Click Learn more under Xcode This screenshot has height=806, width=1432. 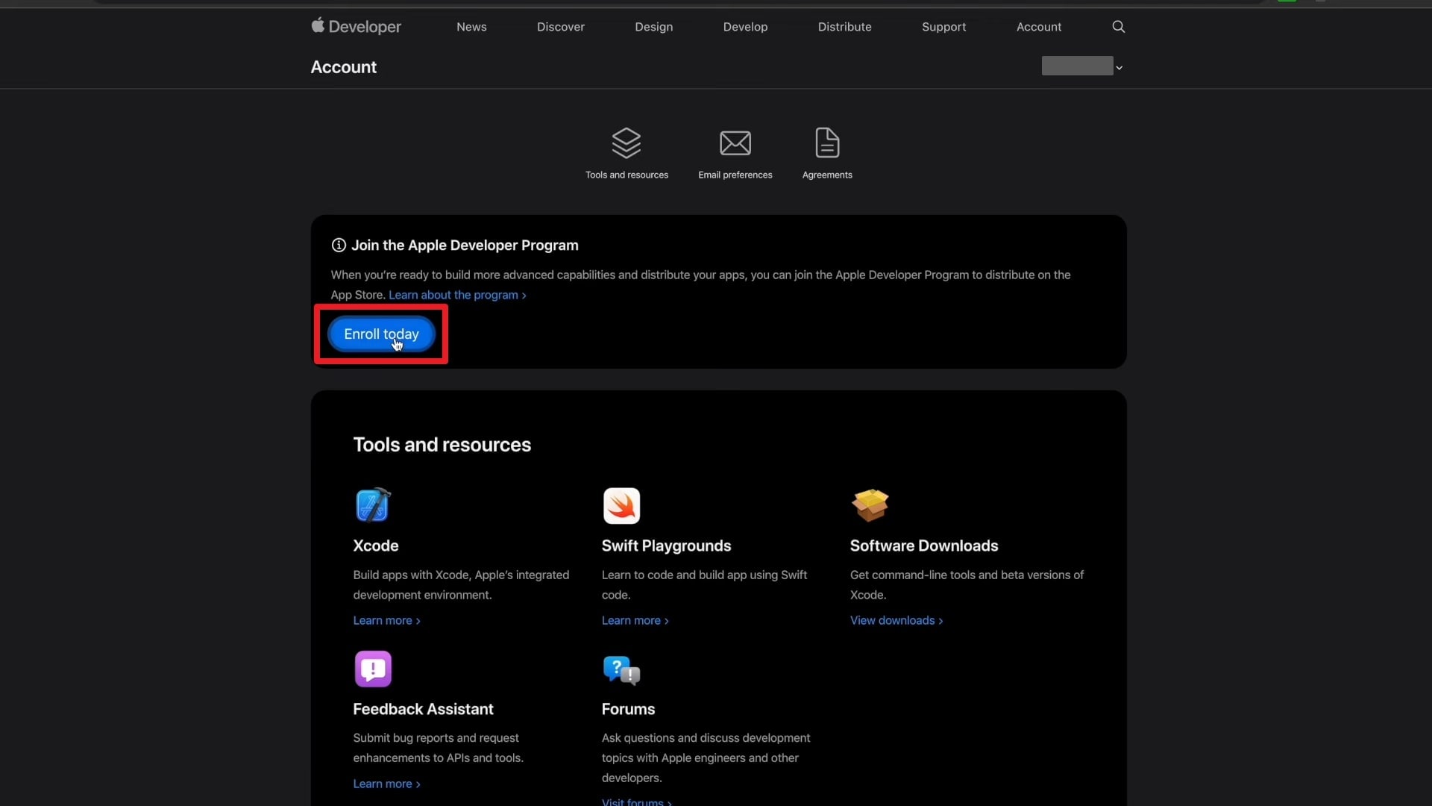pyautogui.click(x=386, y=620)
